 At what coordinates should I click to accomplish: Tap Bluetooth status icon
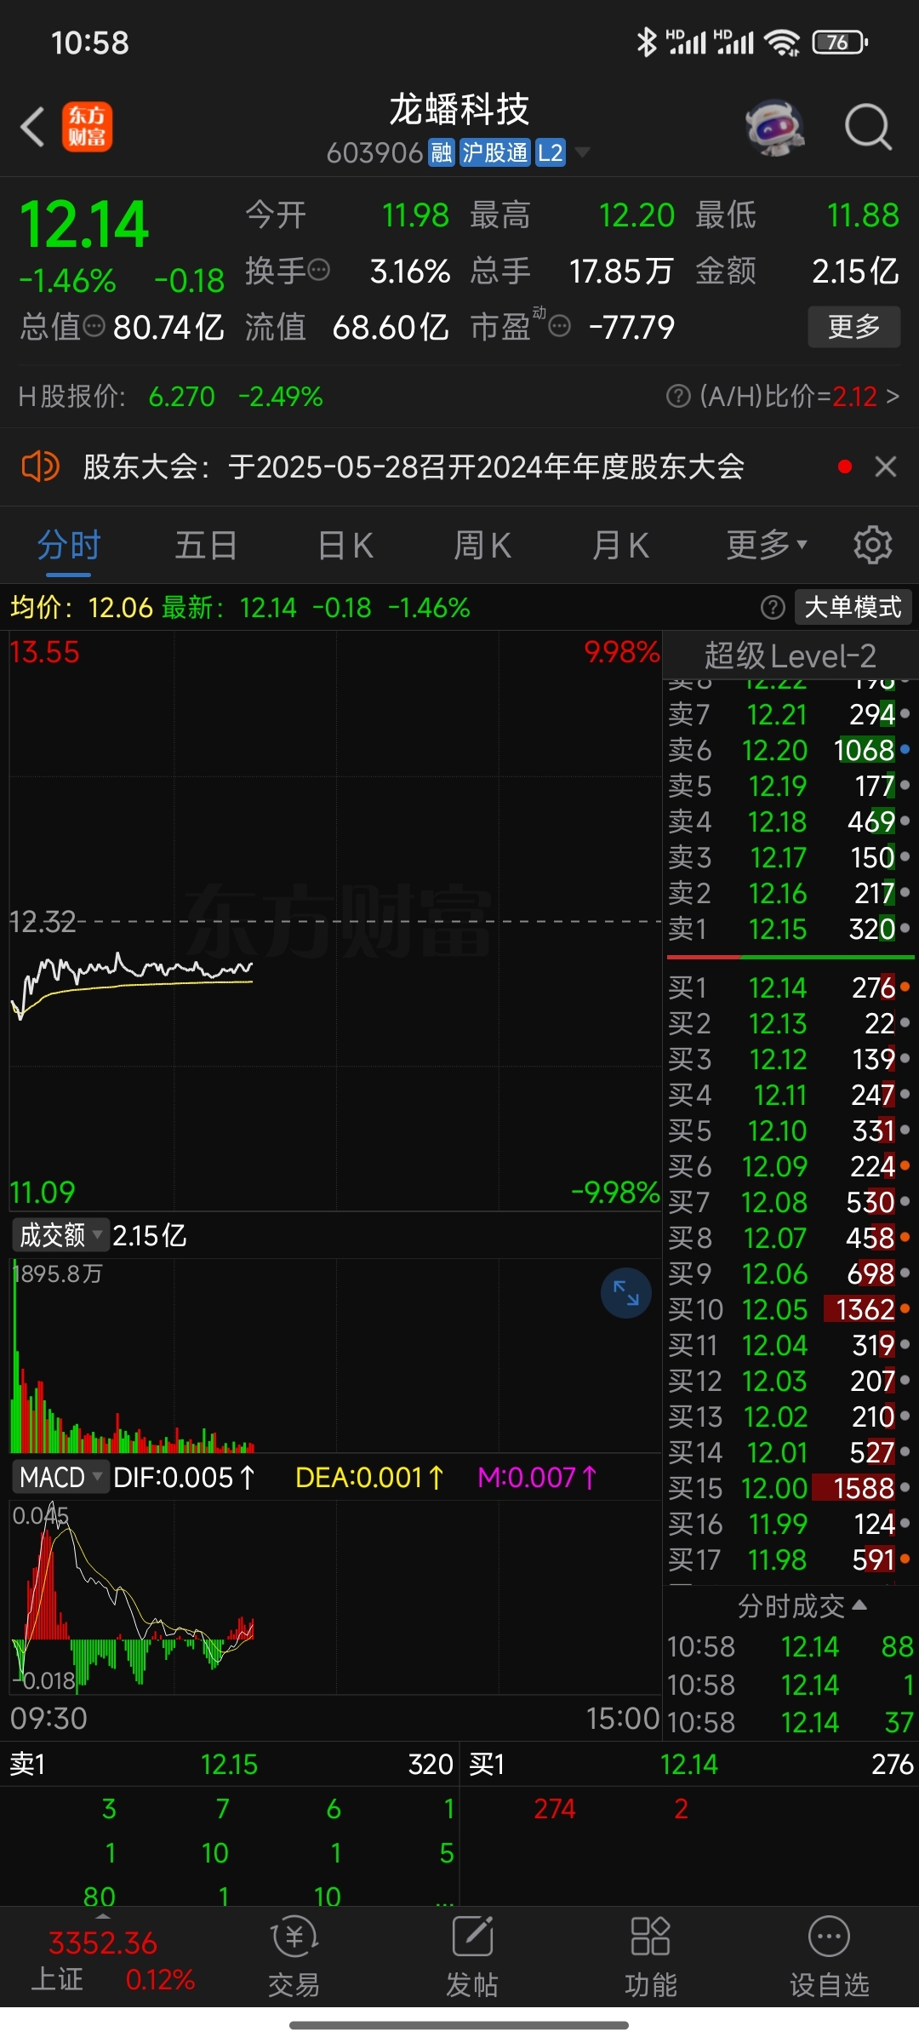(647, 42)
